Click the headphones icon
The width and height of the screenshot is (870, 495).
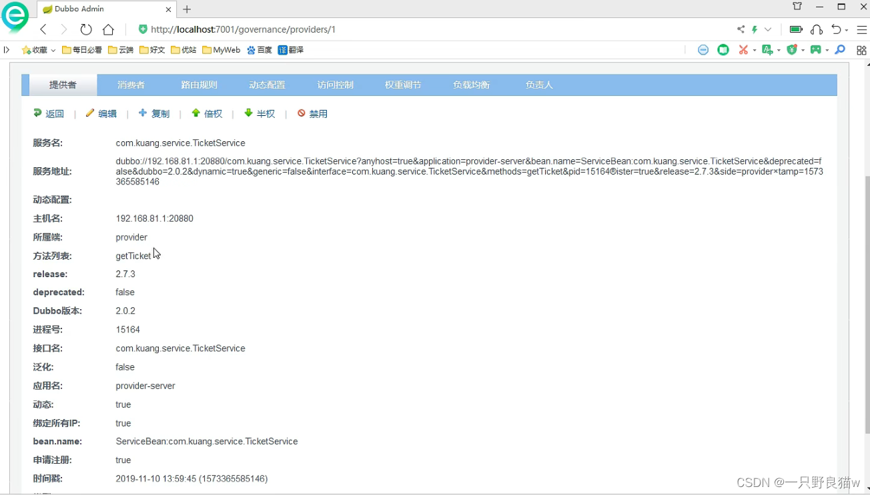point(817,29)
